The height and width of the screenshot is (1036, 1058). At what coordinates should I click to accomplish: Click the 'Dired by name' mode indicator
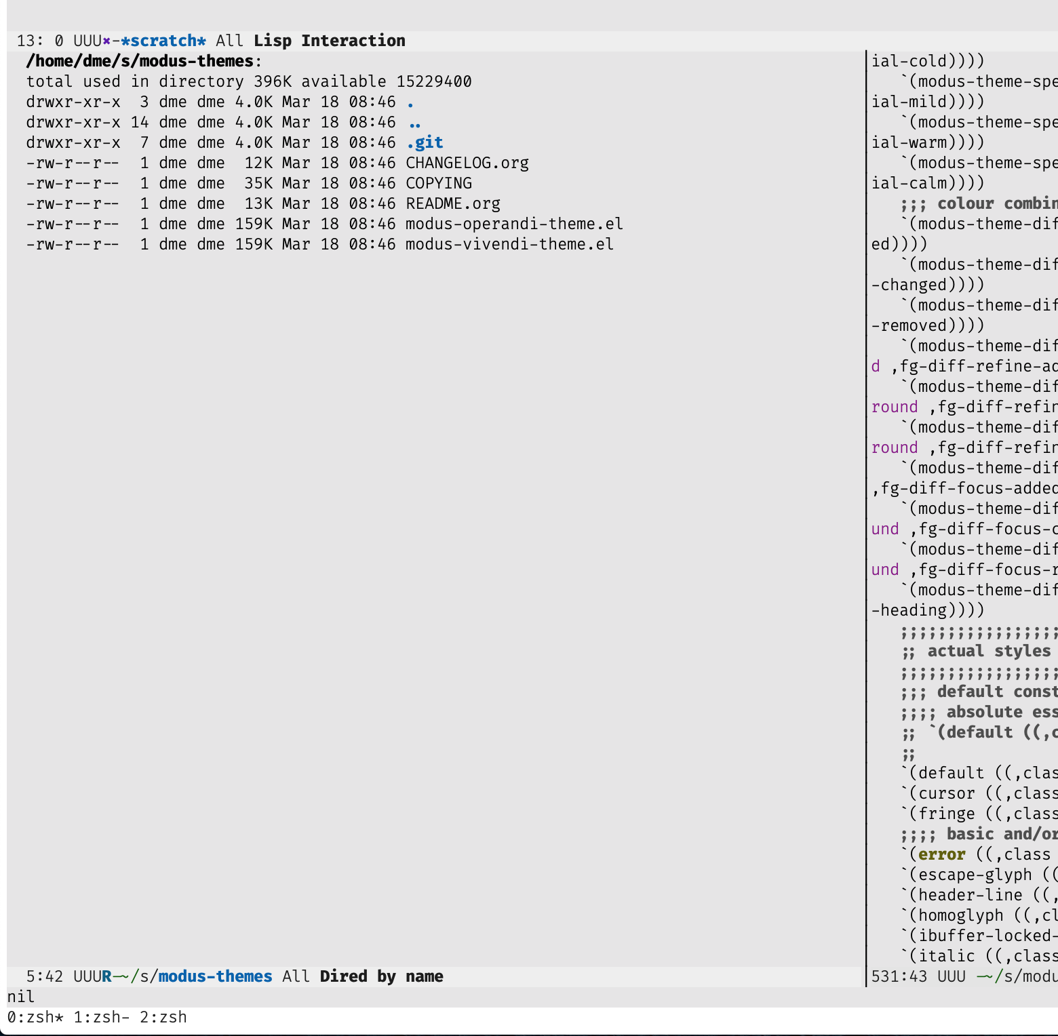coord(381,976)
